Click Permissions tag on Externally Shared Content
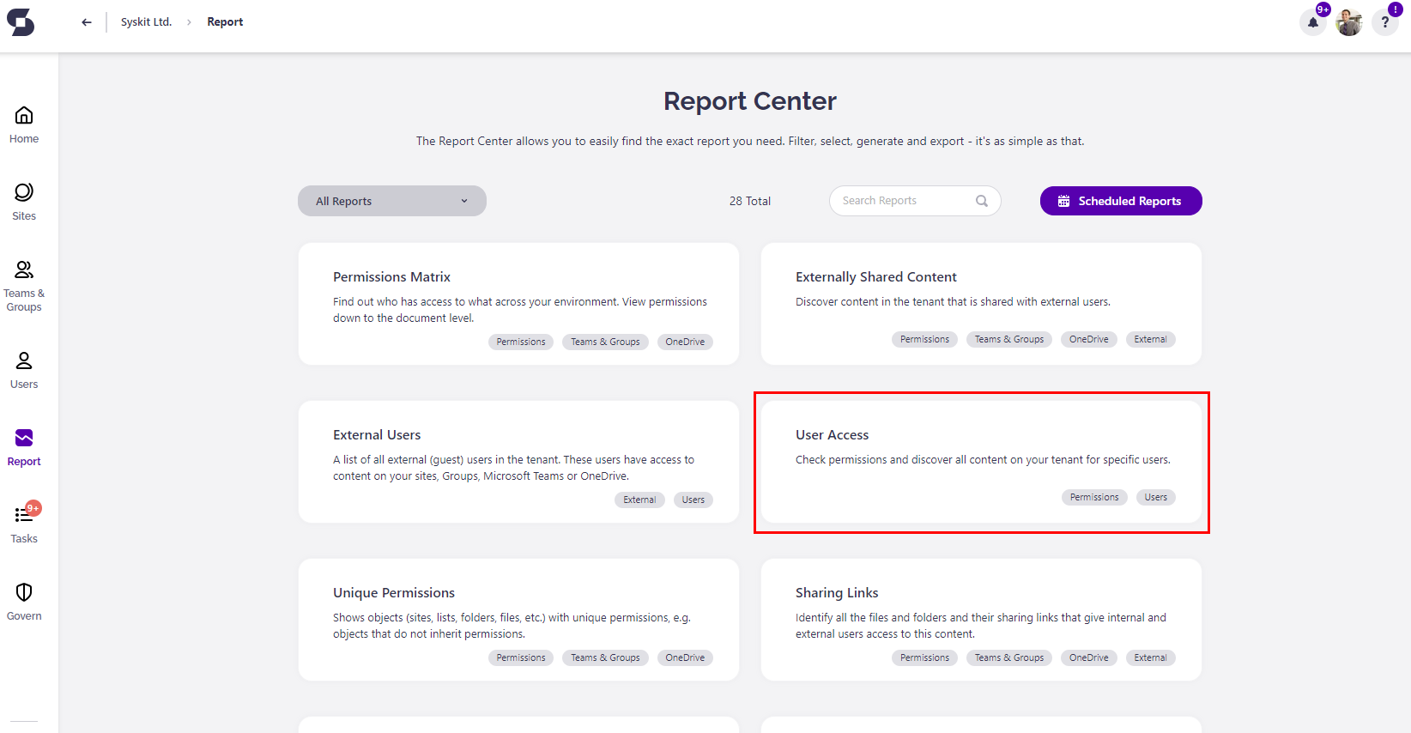 click(x=924, y=339)
